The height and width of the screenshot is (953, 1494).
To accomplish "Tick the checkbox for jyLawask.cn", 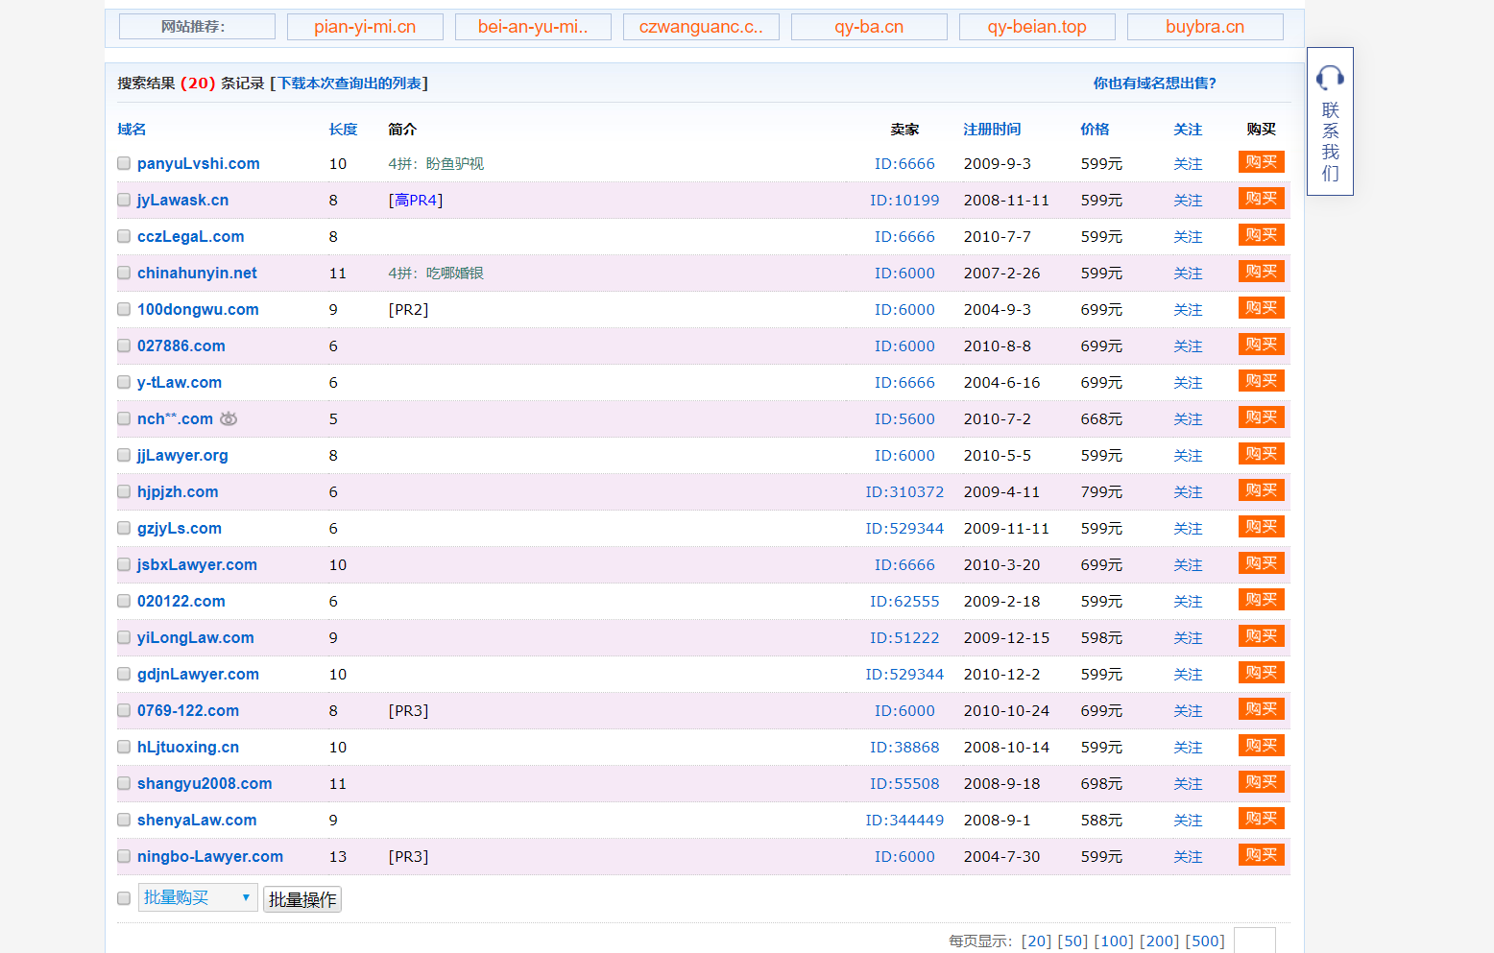I will pos(124,200).
